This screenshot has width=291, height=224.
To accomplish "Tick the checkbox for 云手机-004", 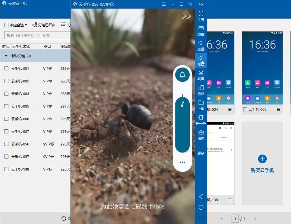I will coord(6,93).
